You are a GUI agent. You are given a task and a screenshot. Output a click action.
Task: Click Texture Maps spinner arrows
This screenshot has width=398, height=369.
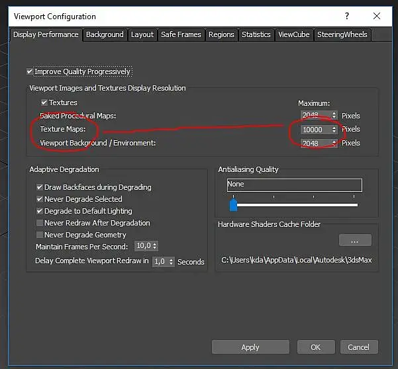click(x=334, y=130)
